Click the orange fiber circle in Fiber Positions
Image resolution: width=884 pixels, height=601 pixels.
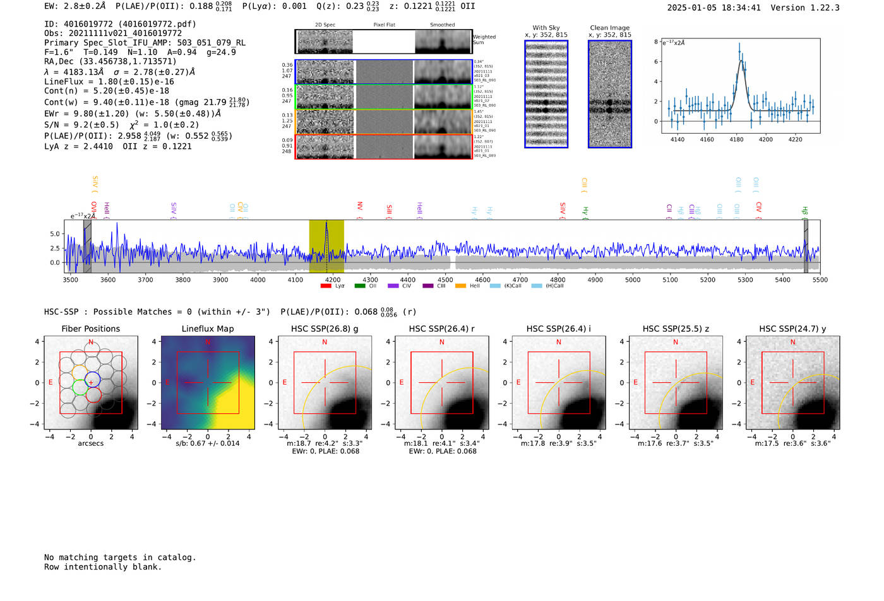pos(80,372)
